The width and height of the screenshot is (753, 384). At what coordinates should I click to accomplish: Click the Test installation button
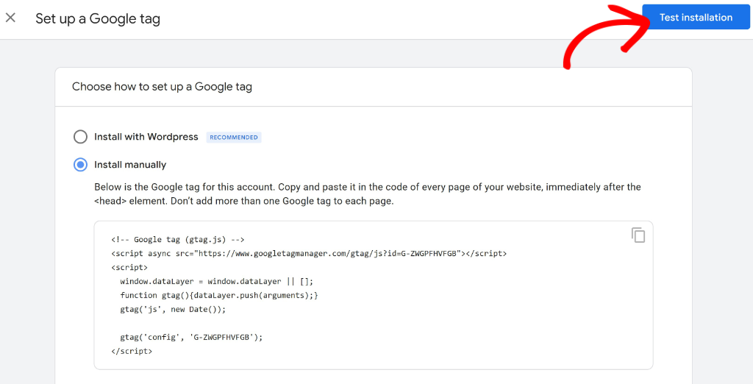(696, 18)
